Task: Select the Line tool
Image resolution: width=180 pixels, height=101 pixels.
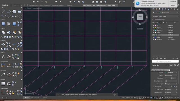Action: pyautogui.click(x=3, y=12)
